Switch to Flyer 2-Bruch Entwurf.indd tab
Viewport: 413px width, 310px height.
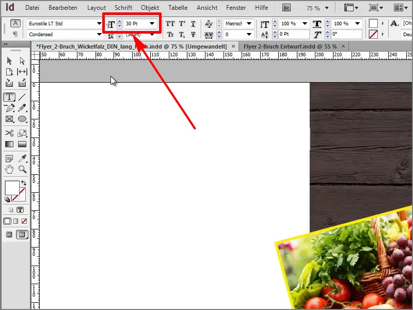point(290,47)
